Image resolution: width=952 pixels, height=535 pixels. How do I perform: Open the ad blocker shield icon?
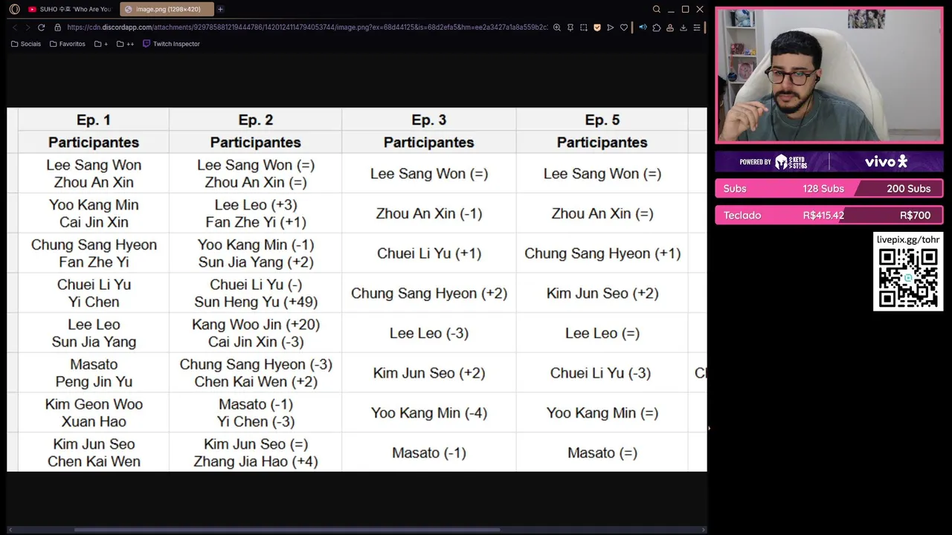(596, 27)
